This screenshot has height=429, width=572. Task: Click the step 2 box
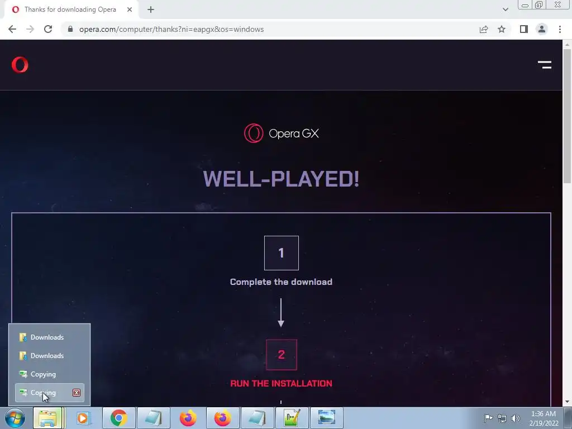pos(282,355)
